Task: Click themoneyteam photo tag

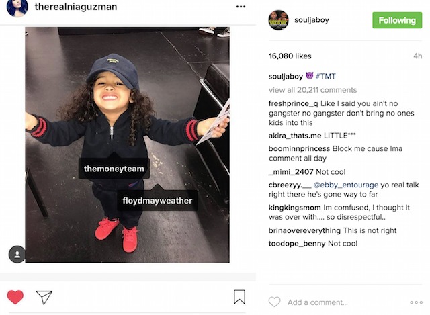Action: 114,169
